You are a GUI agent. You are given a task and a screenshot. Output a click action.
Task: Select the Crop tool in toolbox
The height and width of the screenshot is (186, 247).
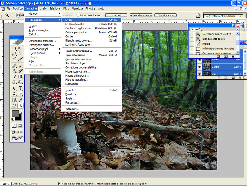pyautogui.click(x=14, y=59)
